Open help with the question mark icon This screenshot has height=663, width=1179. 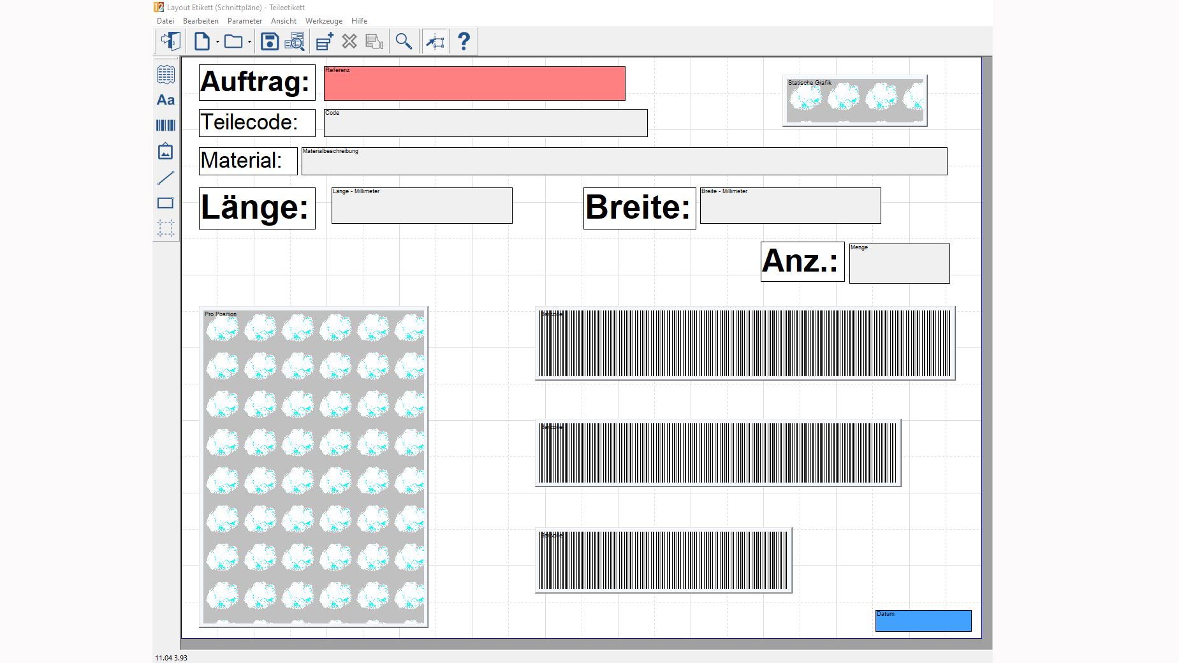464,41
